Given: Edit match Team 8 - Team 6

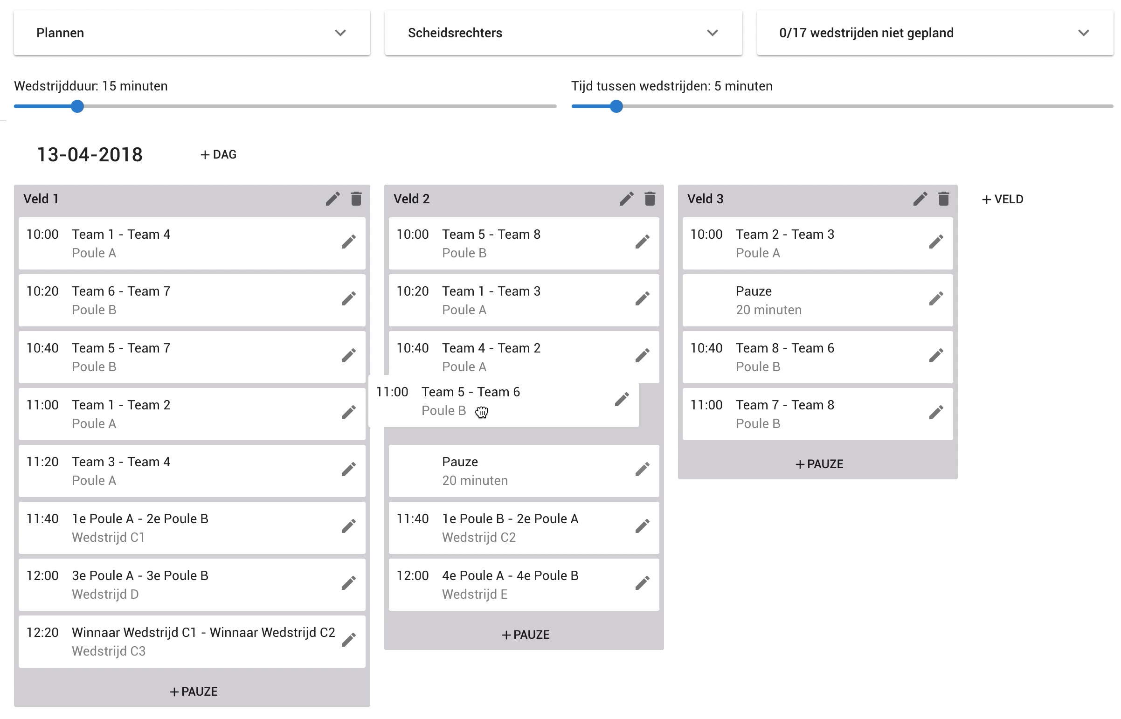Looking at the screenshot, I should click(936, 356).
